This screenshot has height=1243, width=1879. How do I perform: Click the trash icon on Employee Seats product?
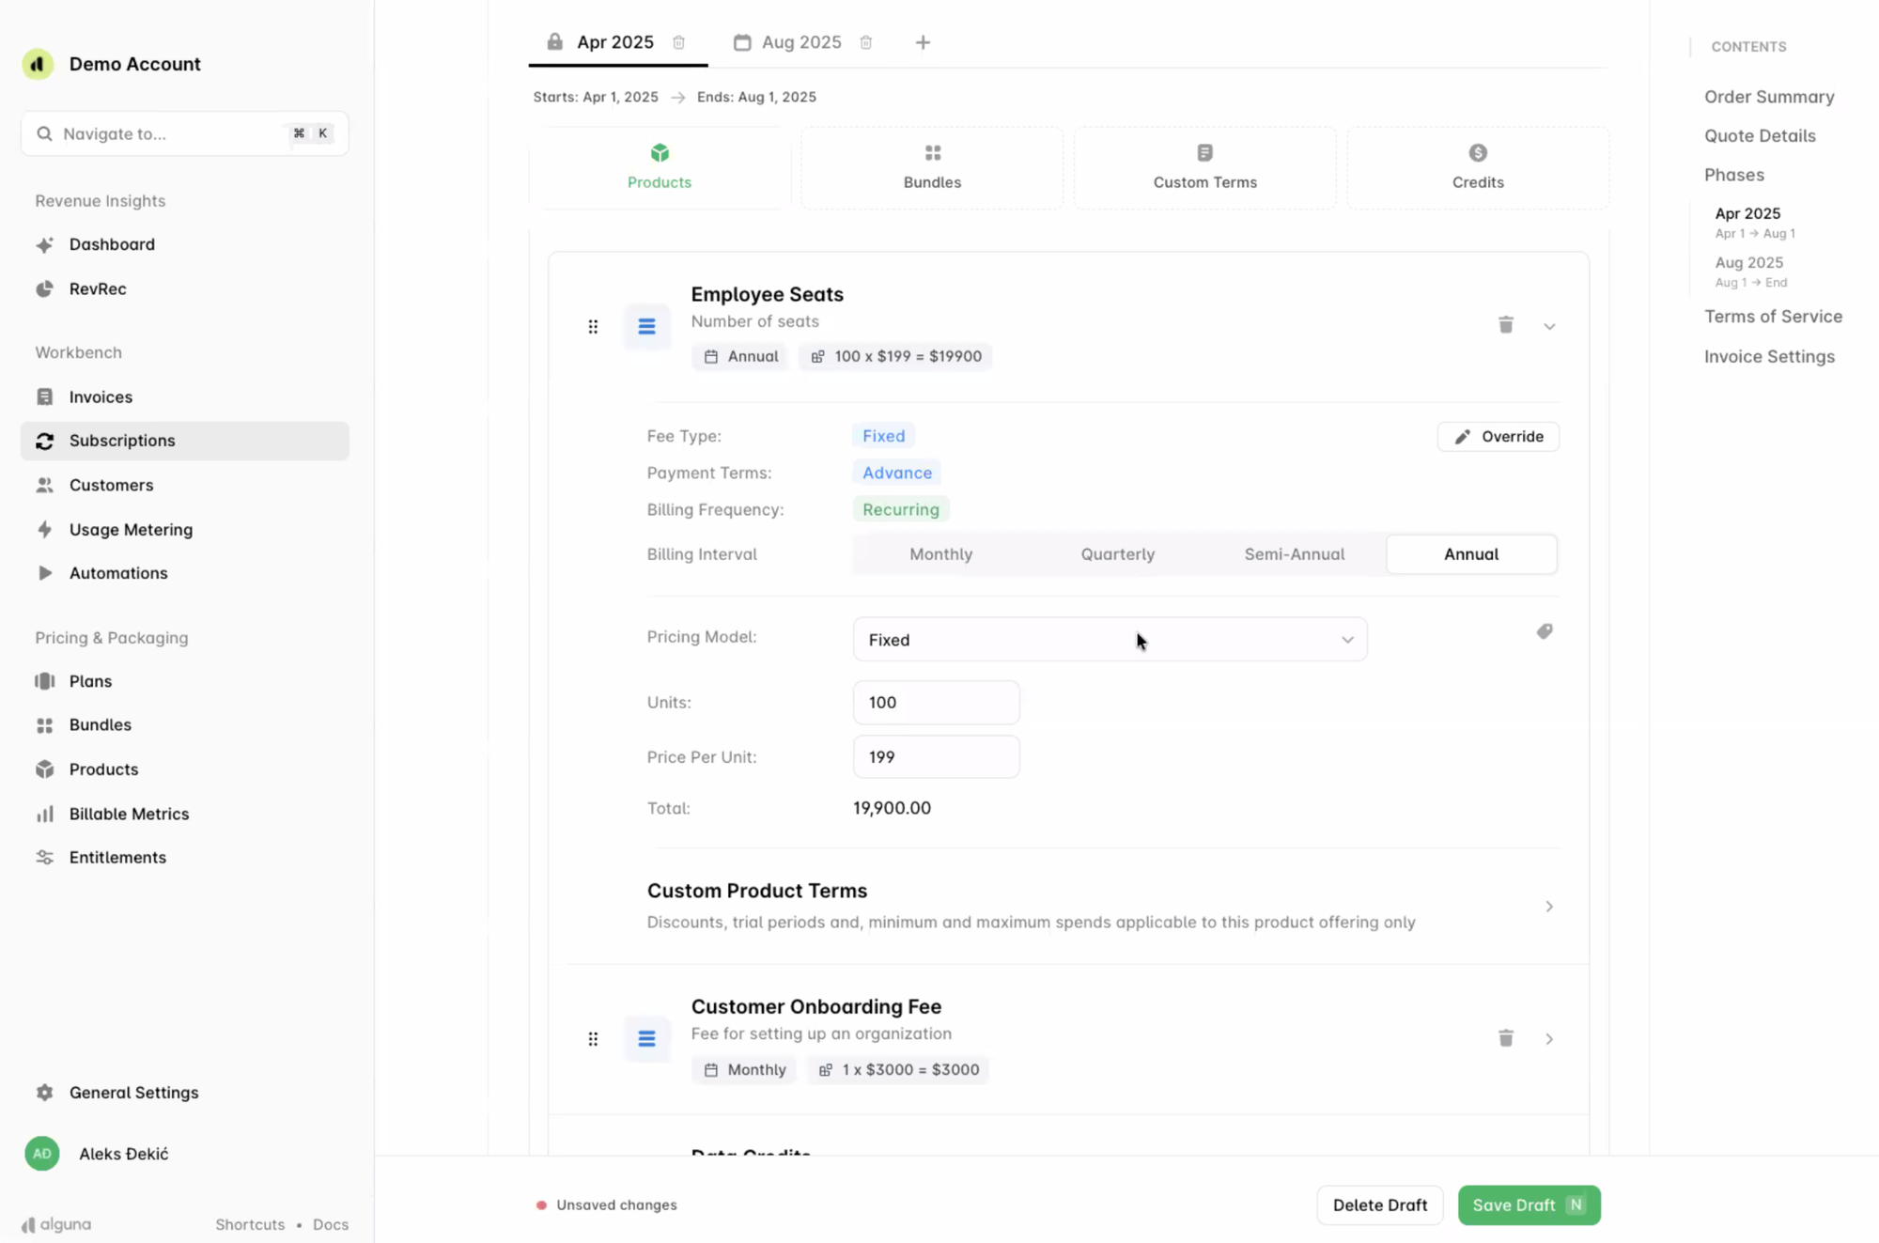tap(1505, 324)
